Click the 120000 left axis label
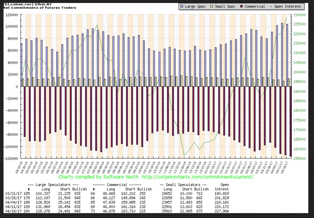Image resolution: width=314 pixels, height=218 pixels. 12,15
